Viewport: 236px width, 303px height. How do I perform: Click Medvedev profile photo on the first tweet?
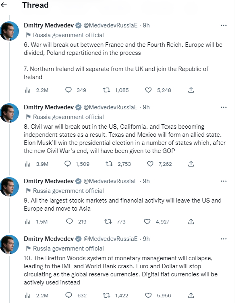[9, 31]
